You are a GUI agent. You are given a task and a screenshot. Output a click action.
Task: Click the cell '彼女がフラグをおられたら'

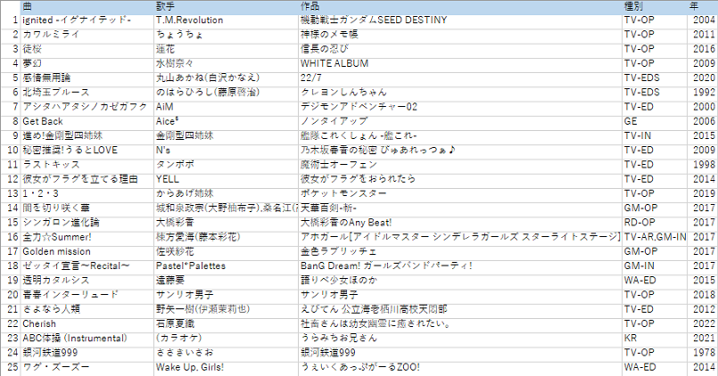pyautogui.click(x=460, y=179)
